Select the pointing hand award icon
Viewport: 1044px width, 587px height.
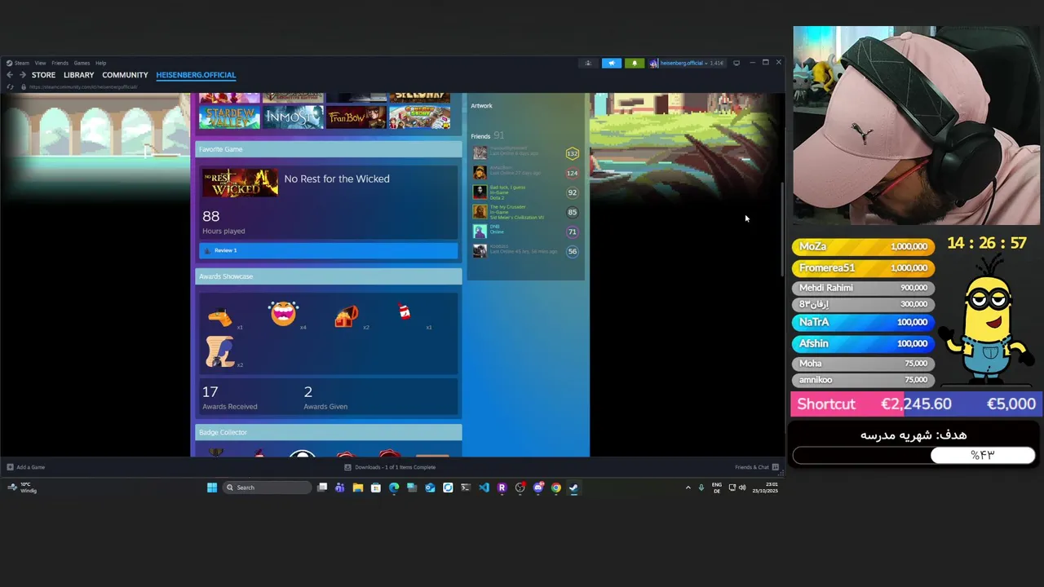tap(219, 317)
